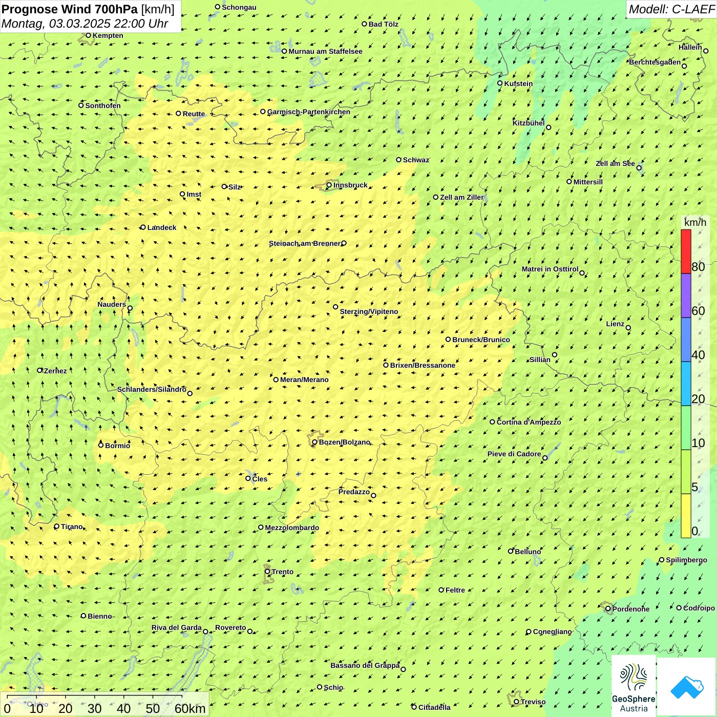Click the Bormio location circle

pyautogui.click(x=101, y=445)
